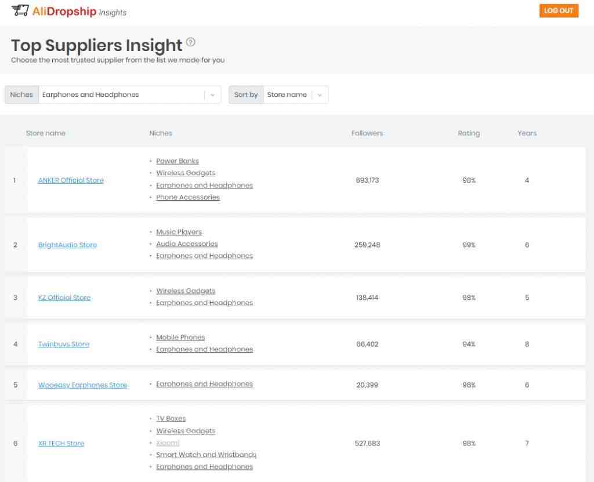Click the Store name column header
The height and width of the screenshot is (482, 594).
point(46,133)
